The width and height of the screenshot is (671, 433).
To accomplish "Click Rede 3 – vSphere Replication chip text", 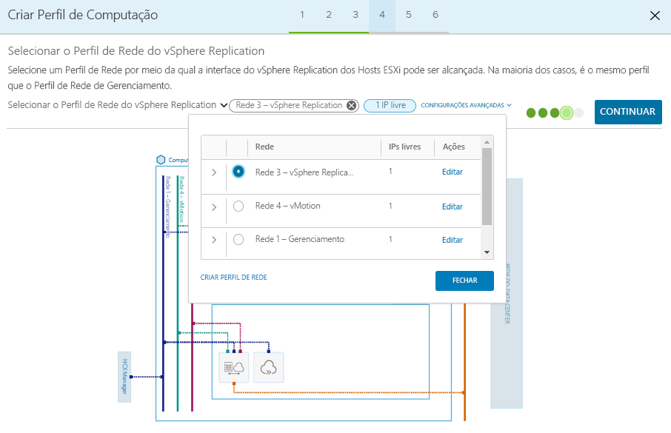I will pos(289,105).
